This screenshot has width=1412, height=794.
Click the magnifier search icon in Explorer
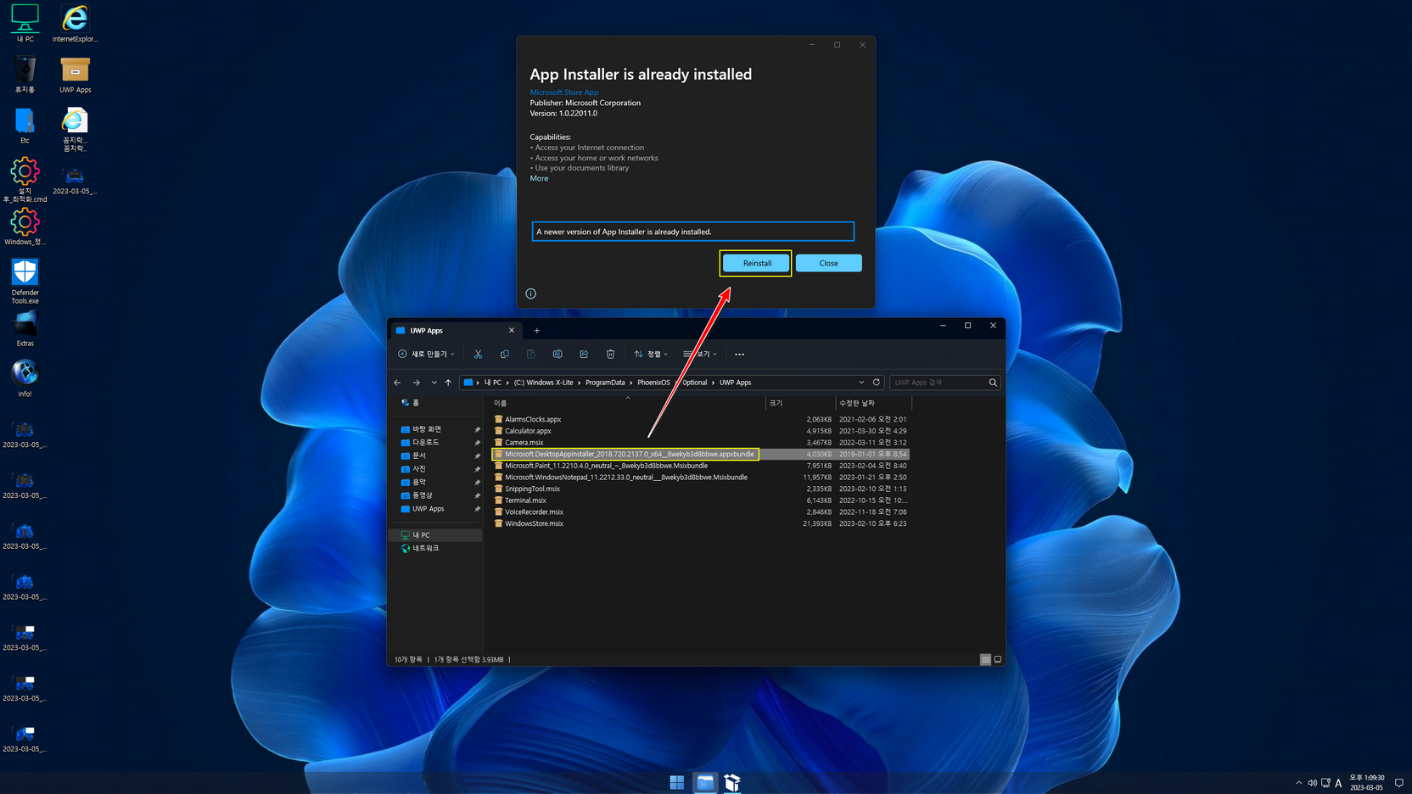993,383
